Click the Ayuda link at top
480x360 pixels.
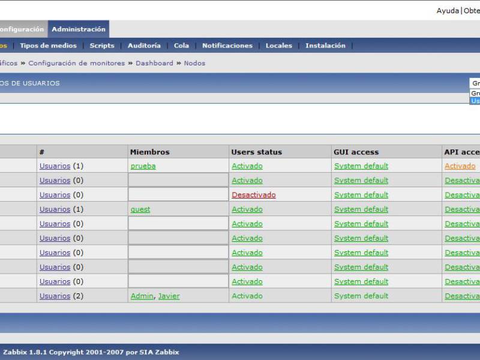(x=448, y=11)
